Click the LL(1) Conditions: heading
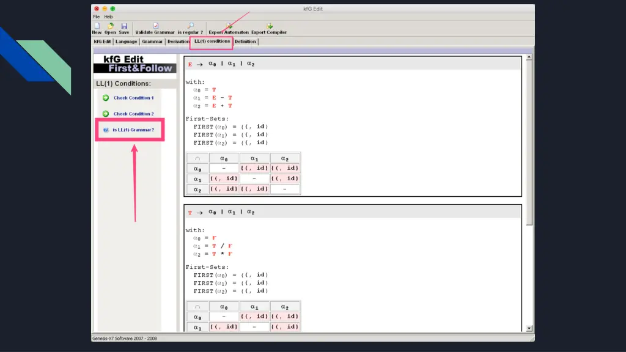The height and width of the screenshot is (352, 626). tap(123, 83)
